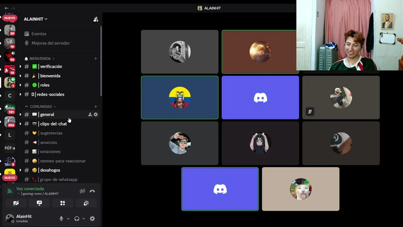Open the Eventos calendar item

tap(39, 34)
